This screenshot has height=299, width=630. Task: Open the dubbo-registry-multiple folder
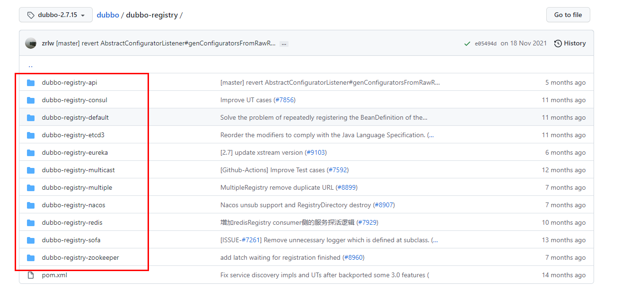pyautogui.click(x=77, y=187)
